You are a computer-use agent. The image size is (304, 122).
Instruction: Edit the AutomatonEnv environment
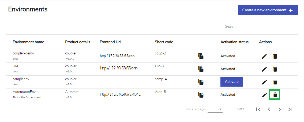pos(264,95)
